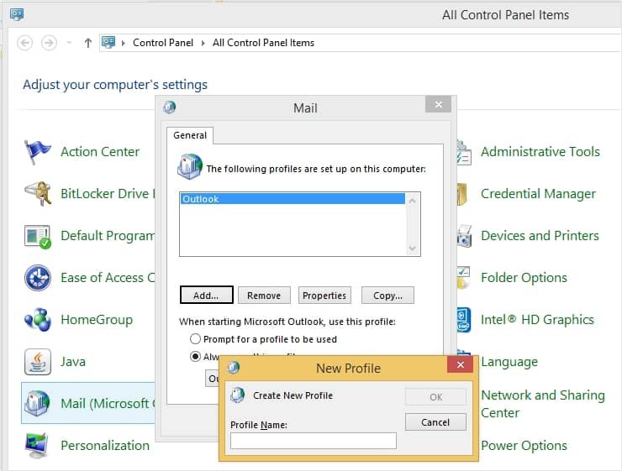Open the Action Center flag icon
This screenshot has height=471, width=622.
(x=38, y=152)
